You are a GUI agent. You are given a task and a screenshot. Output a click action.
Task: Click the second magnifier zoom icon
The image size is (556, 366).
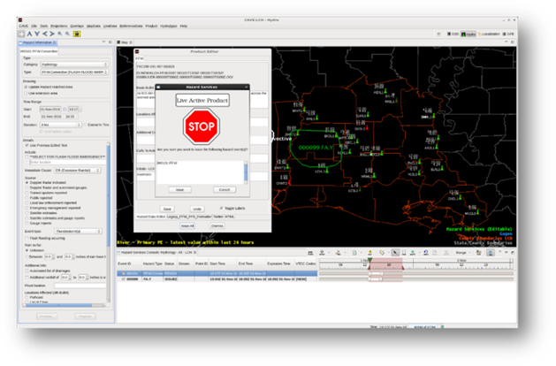67,34
